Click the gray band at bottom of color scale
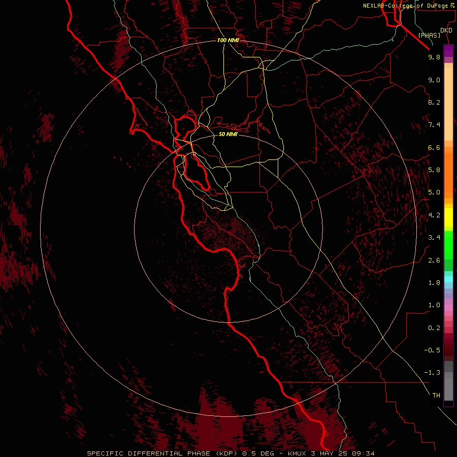Viewport: 457px width, 457px height. [448, 389]
